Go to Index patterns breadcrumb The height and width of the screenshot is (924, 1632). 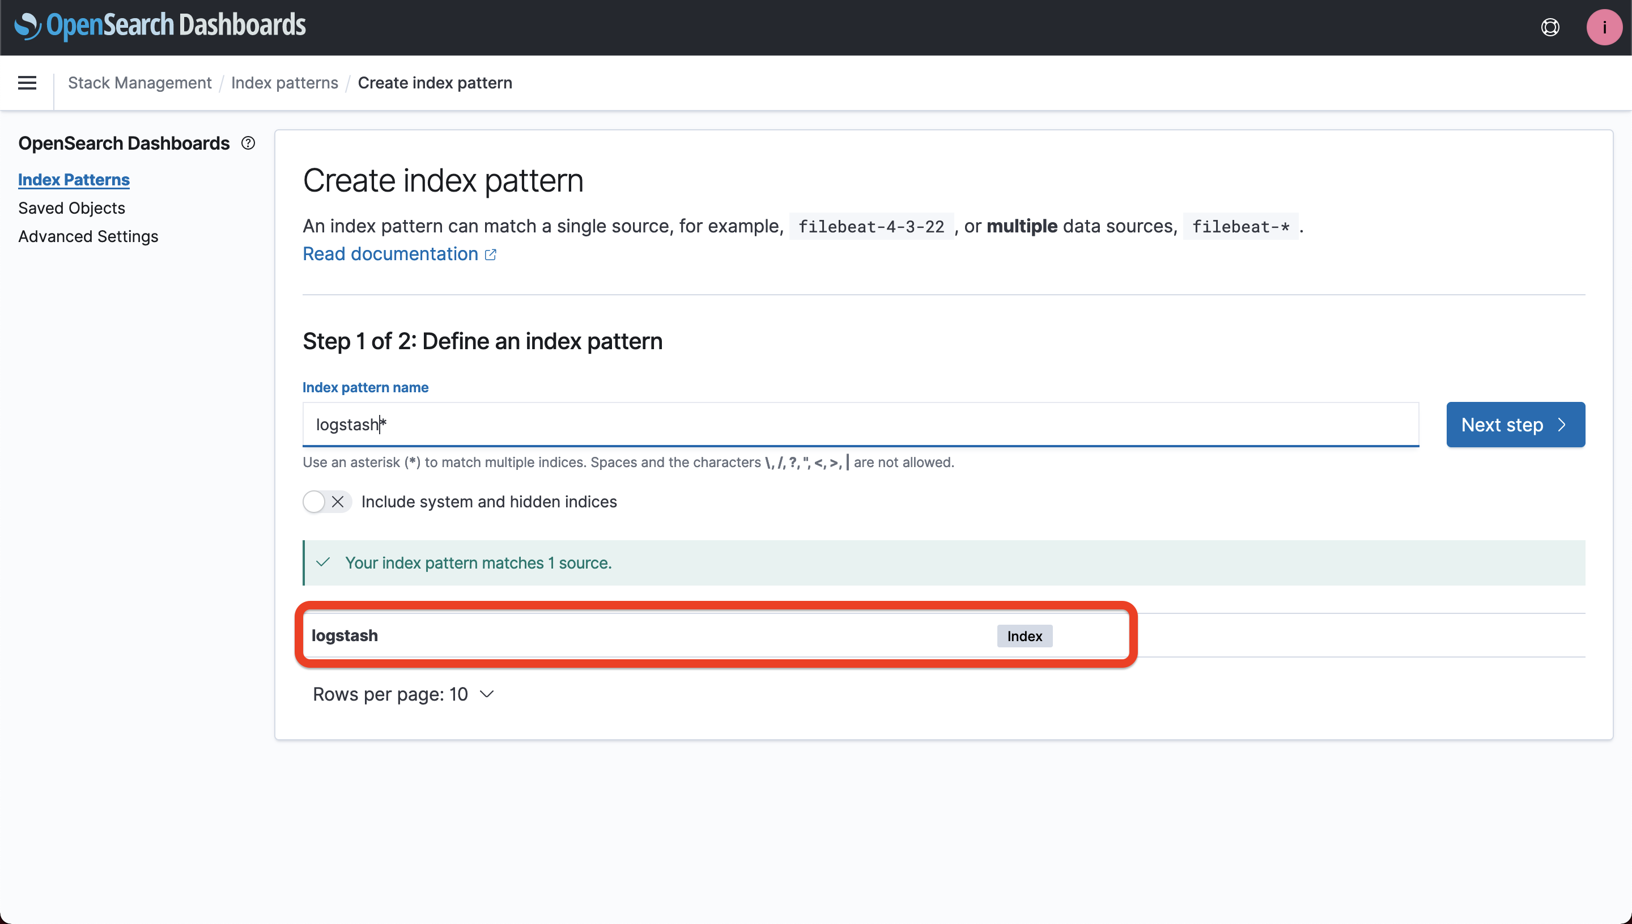284,83
